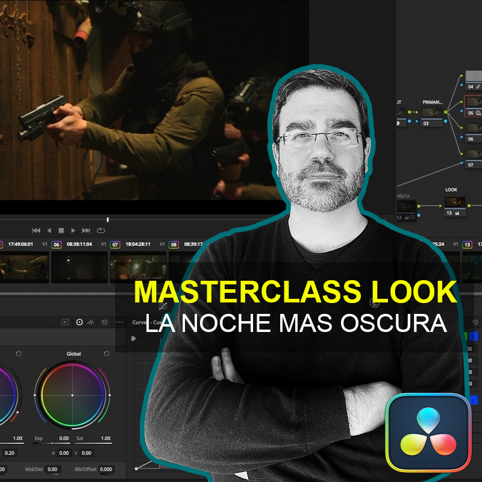Select the Y value field showing 0.00
Viewport: 482px width, 482px height.
point(86,453)
